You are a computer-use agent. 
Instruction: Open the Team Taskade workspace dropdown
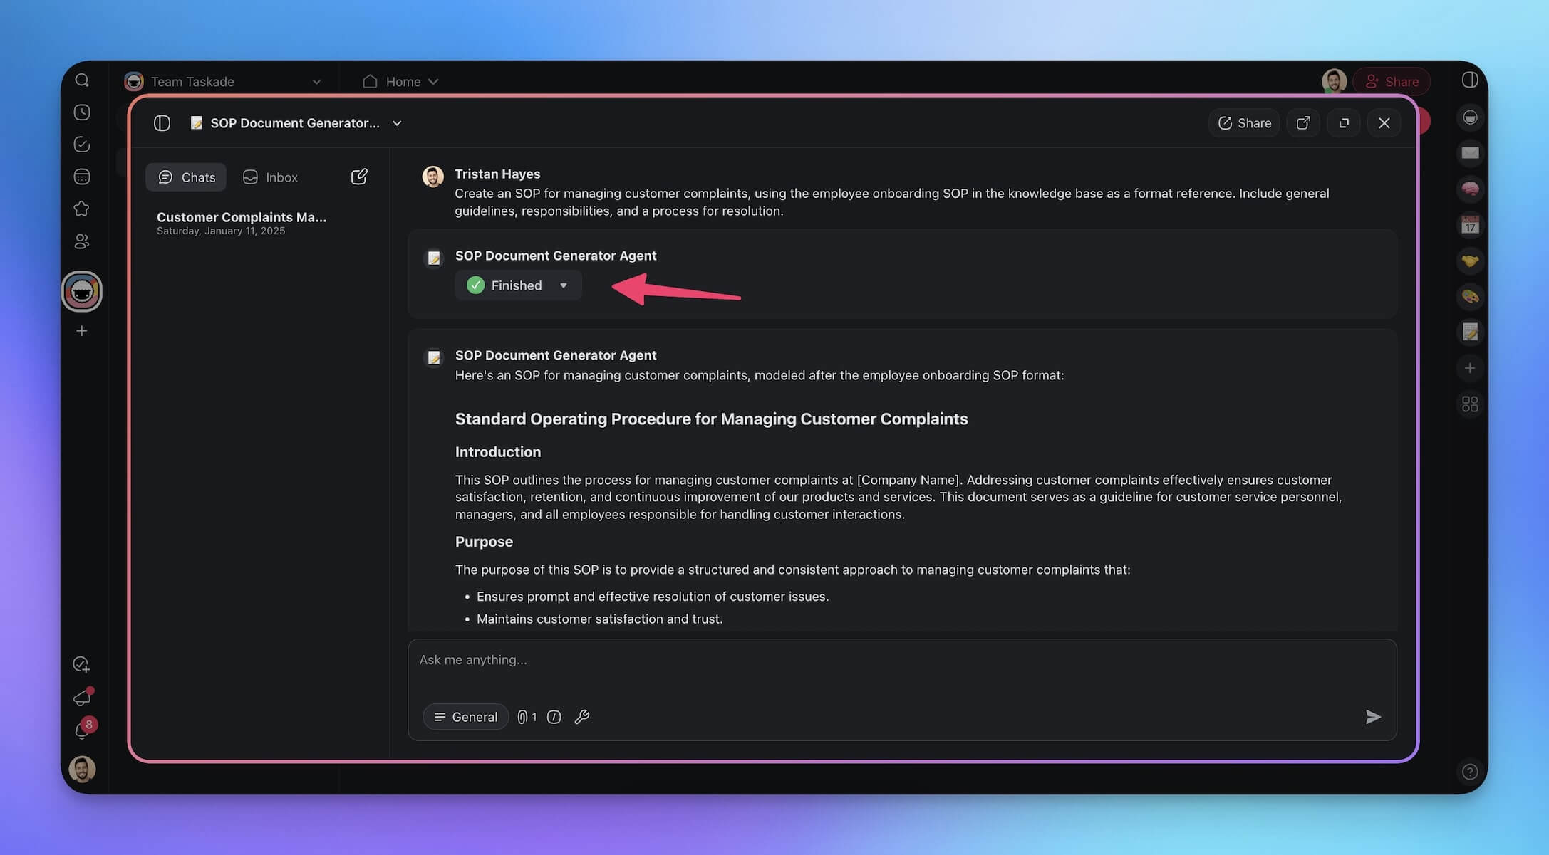click(x=316, y=82)
